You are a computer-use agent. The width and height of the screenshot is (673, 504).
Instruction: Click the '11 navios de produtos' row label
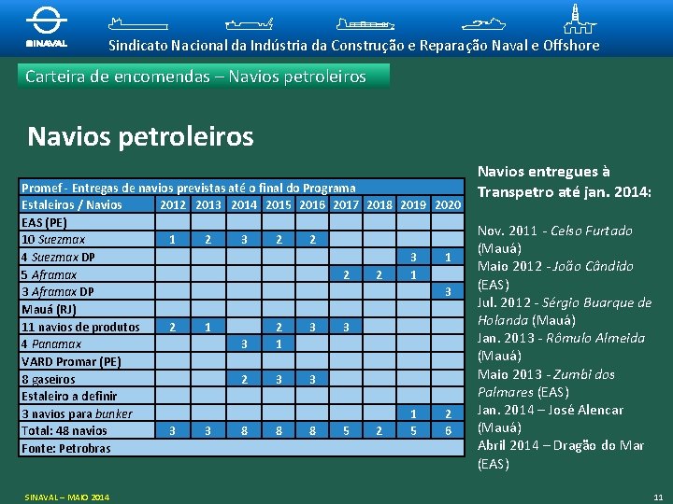tap(87, 327)
